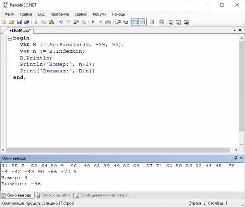Click the green Run program icon

(x=93, y=22)
